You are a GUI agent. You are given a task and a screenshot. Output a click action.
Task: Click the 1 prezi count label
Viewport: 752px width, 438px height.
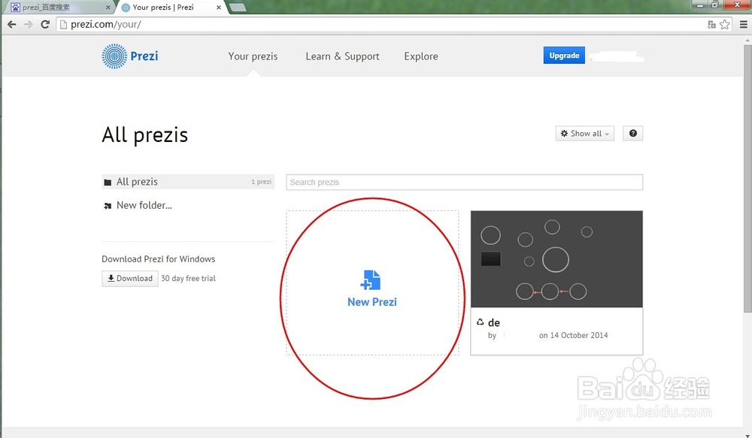pyautogui.click(x=262, y=182)
